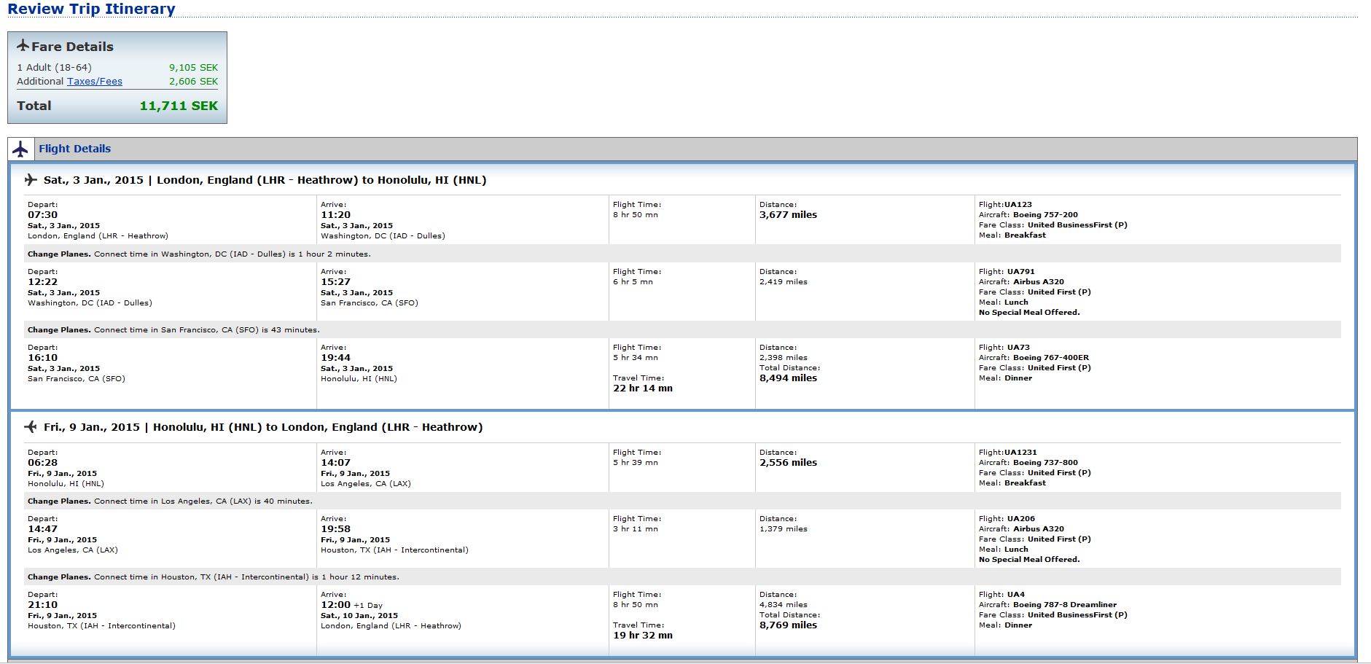Viewport: 1371px width, 664px height.
Task: Click the plane icon next to Sat., 3 Jan. heading
Action: point(31,180)
